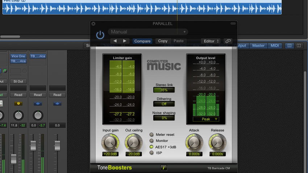
Task: Open TB_...rica slot on third channel
Action: [x=38, y=56]
